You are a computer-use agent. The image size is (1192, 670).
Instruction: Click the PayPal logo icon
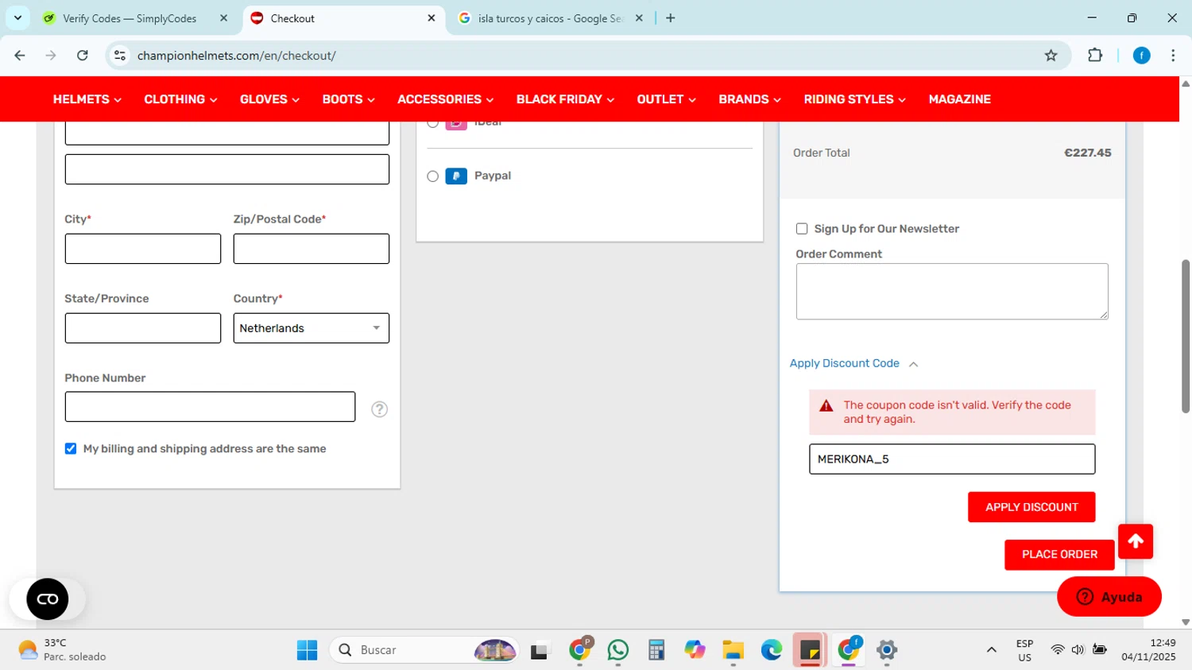pyautogui.click(x=456, y=176)
